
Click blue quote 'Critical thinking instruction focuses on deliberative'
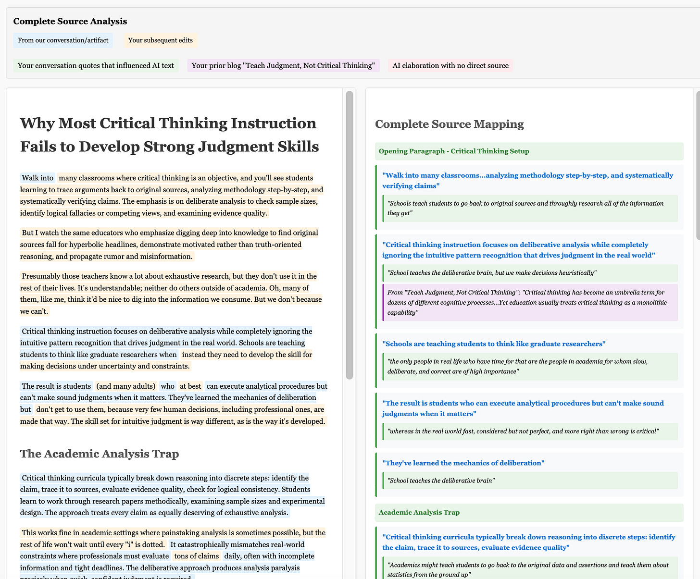[518, 250]
